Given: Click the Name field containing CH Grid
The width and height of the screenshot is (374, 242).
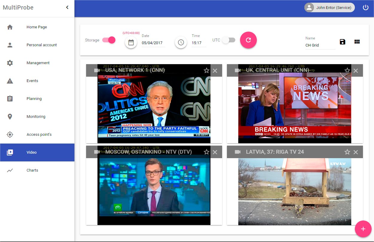Looking at the screenshot, I should tap(320, 45).
